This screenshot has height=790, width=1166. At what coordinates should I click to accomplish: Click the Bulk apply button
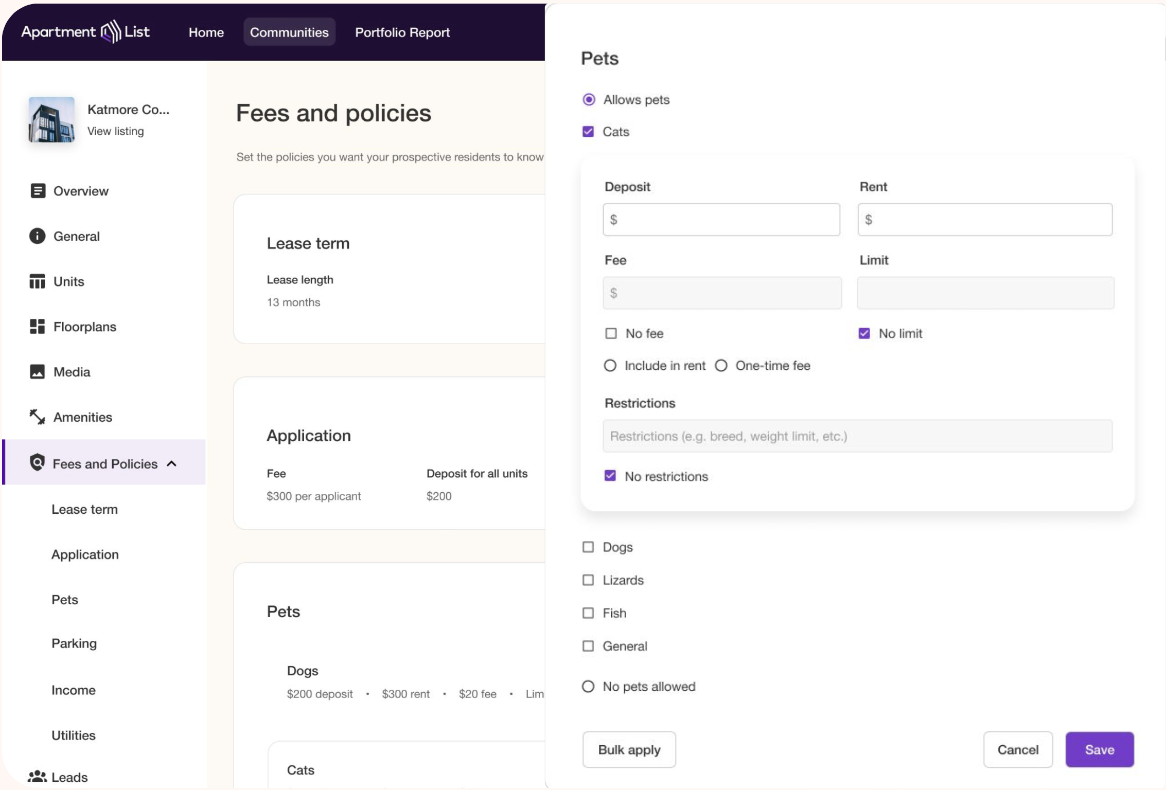point(629,750)
